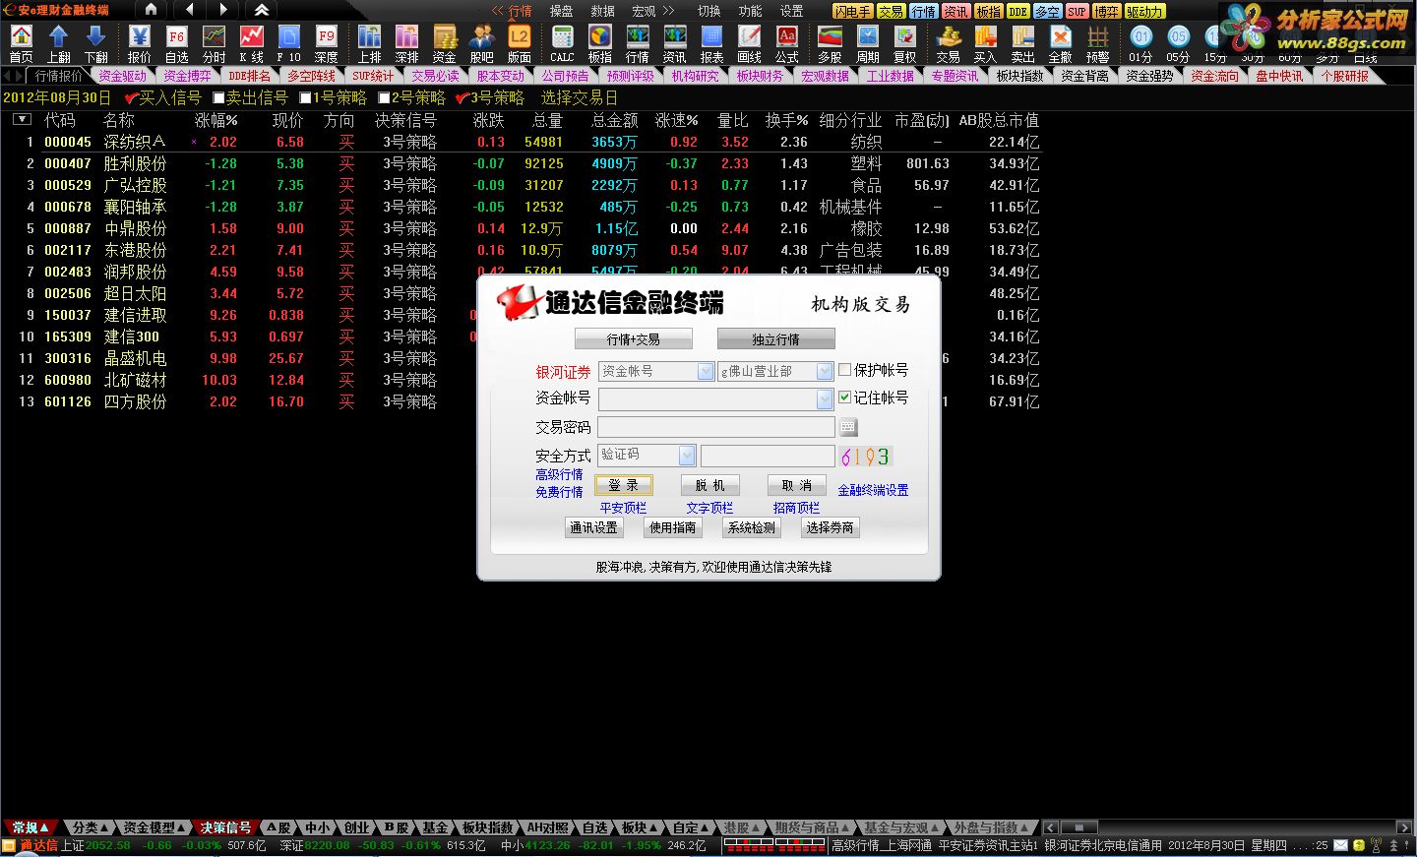Open the 资金 funds icon
Screen dimensions: 1417x857
(444, 43)
